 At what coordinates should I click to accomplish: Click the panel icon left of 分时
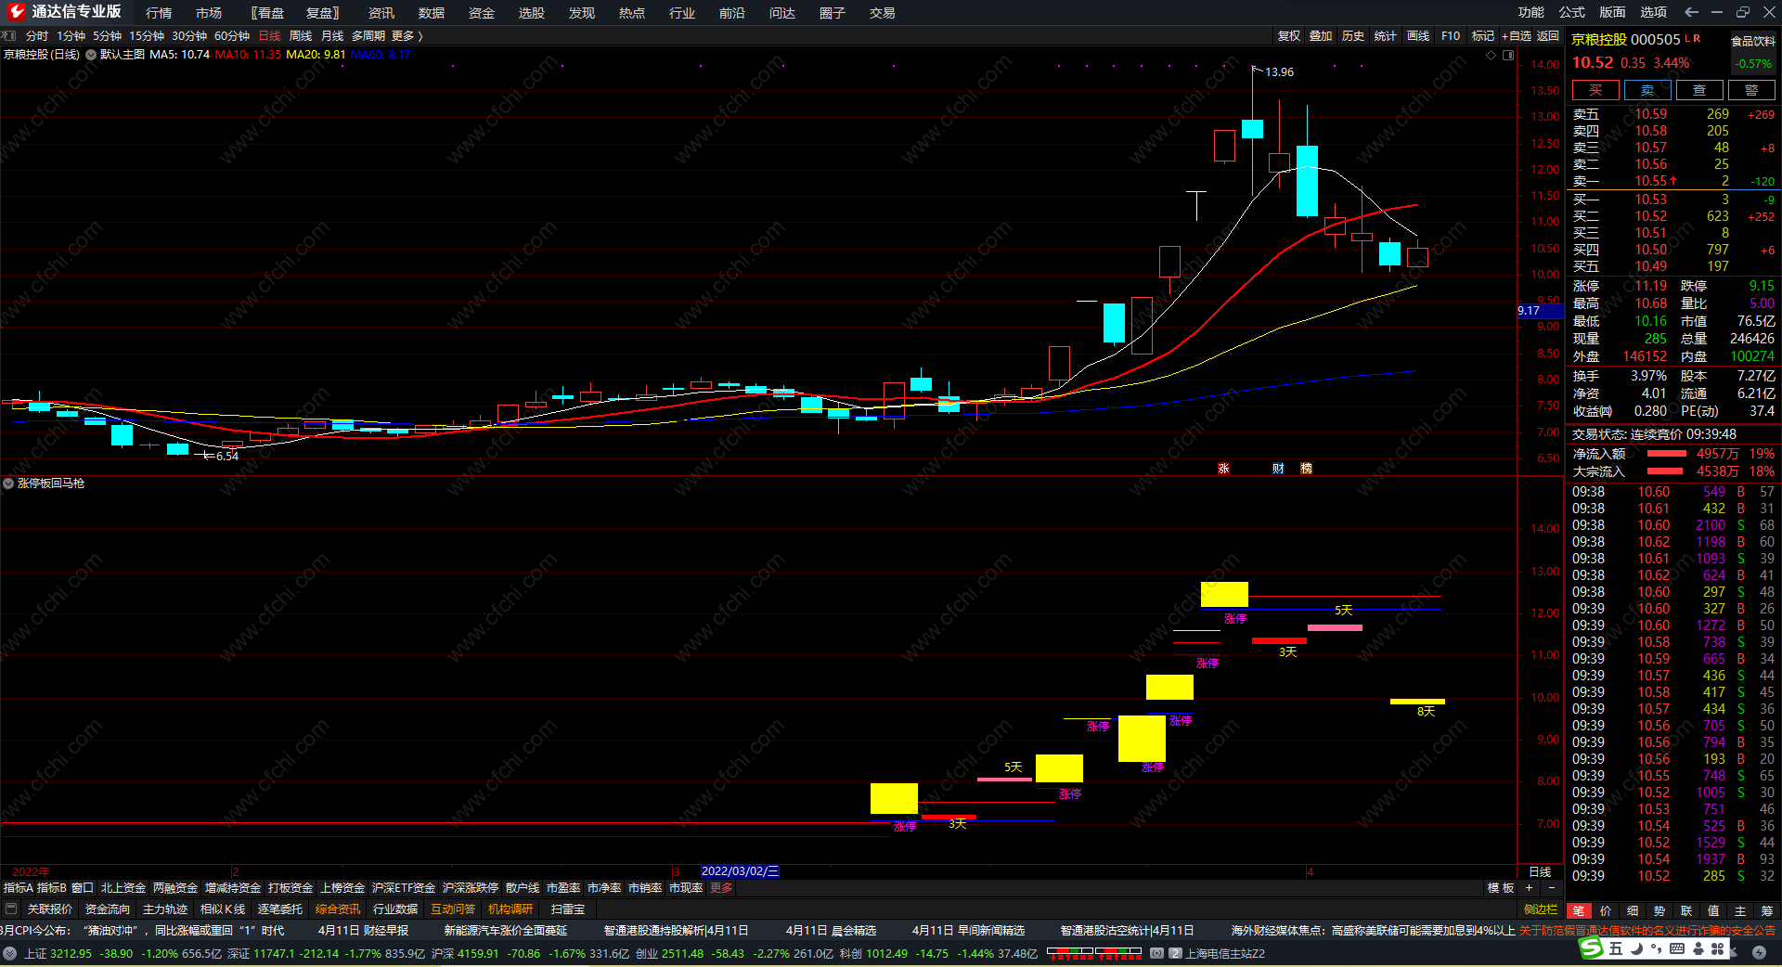click(9, 35)
